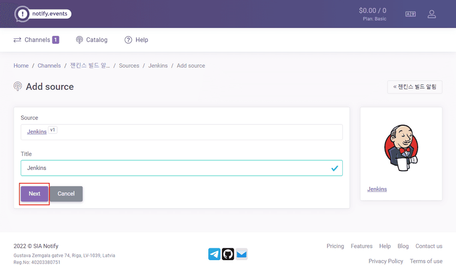The height and width of the screenshot is (276, 456).
Task: Open the Telegram icon in footer
Action: (215, 254)
